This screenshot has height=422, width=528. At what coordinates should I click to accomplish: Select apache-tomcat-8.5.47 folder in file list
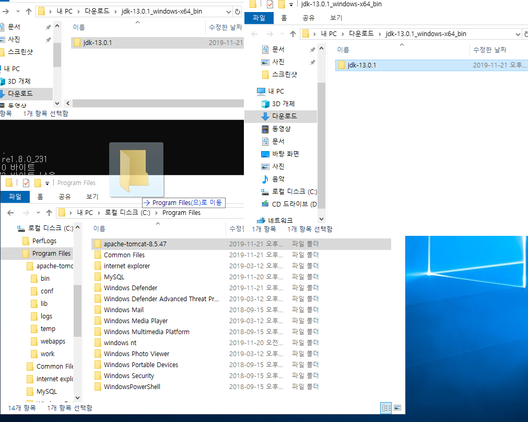click(x=241, y=244)
